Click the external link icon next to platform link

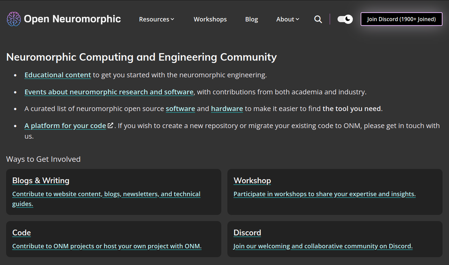(110, 125)
